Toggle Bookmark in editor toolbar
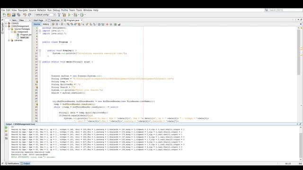Image resolution: width=303 pixels, height=170 pixels. tap(94, 24)
